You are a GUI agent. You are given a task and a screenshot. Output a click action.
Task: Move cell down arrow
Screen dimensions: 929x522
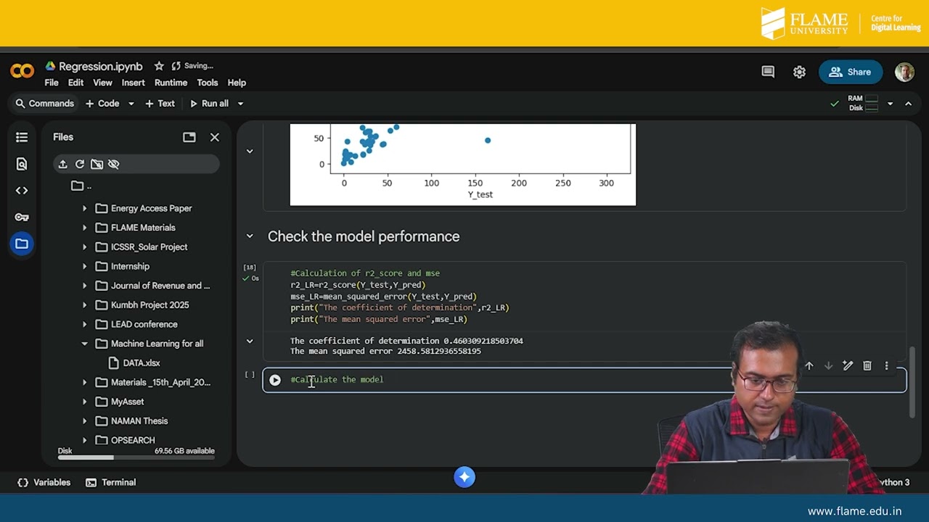[828, 366]
